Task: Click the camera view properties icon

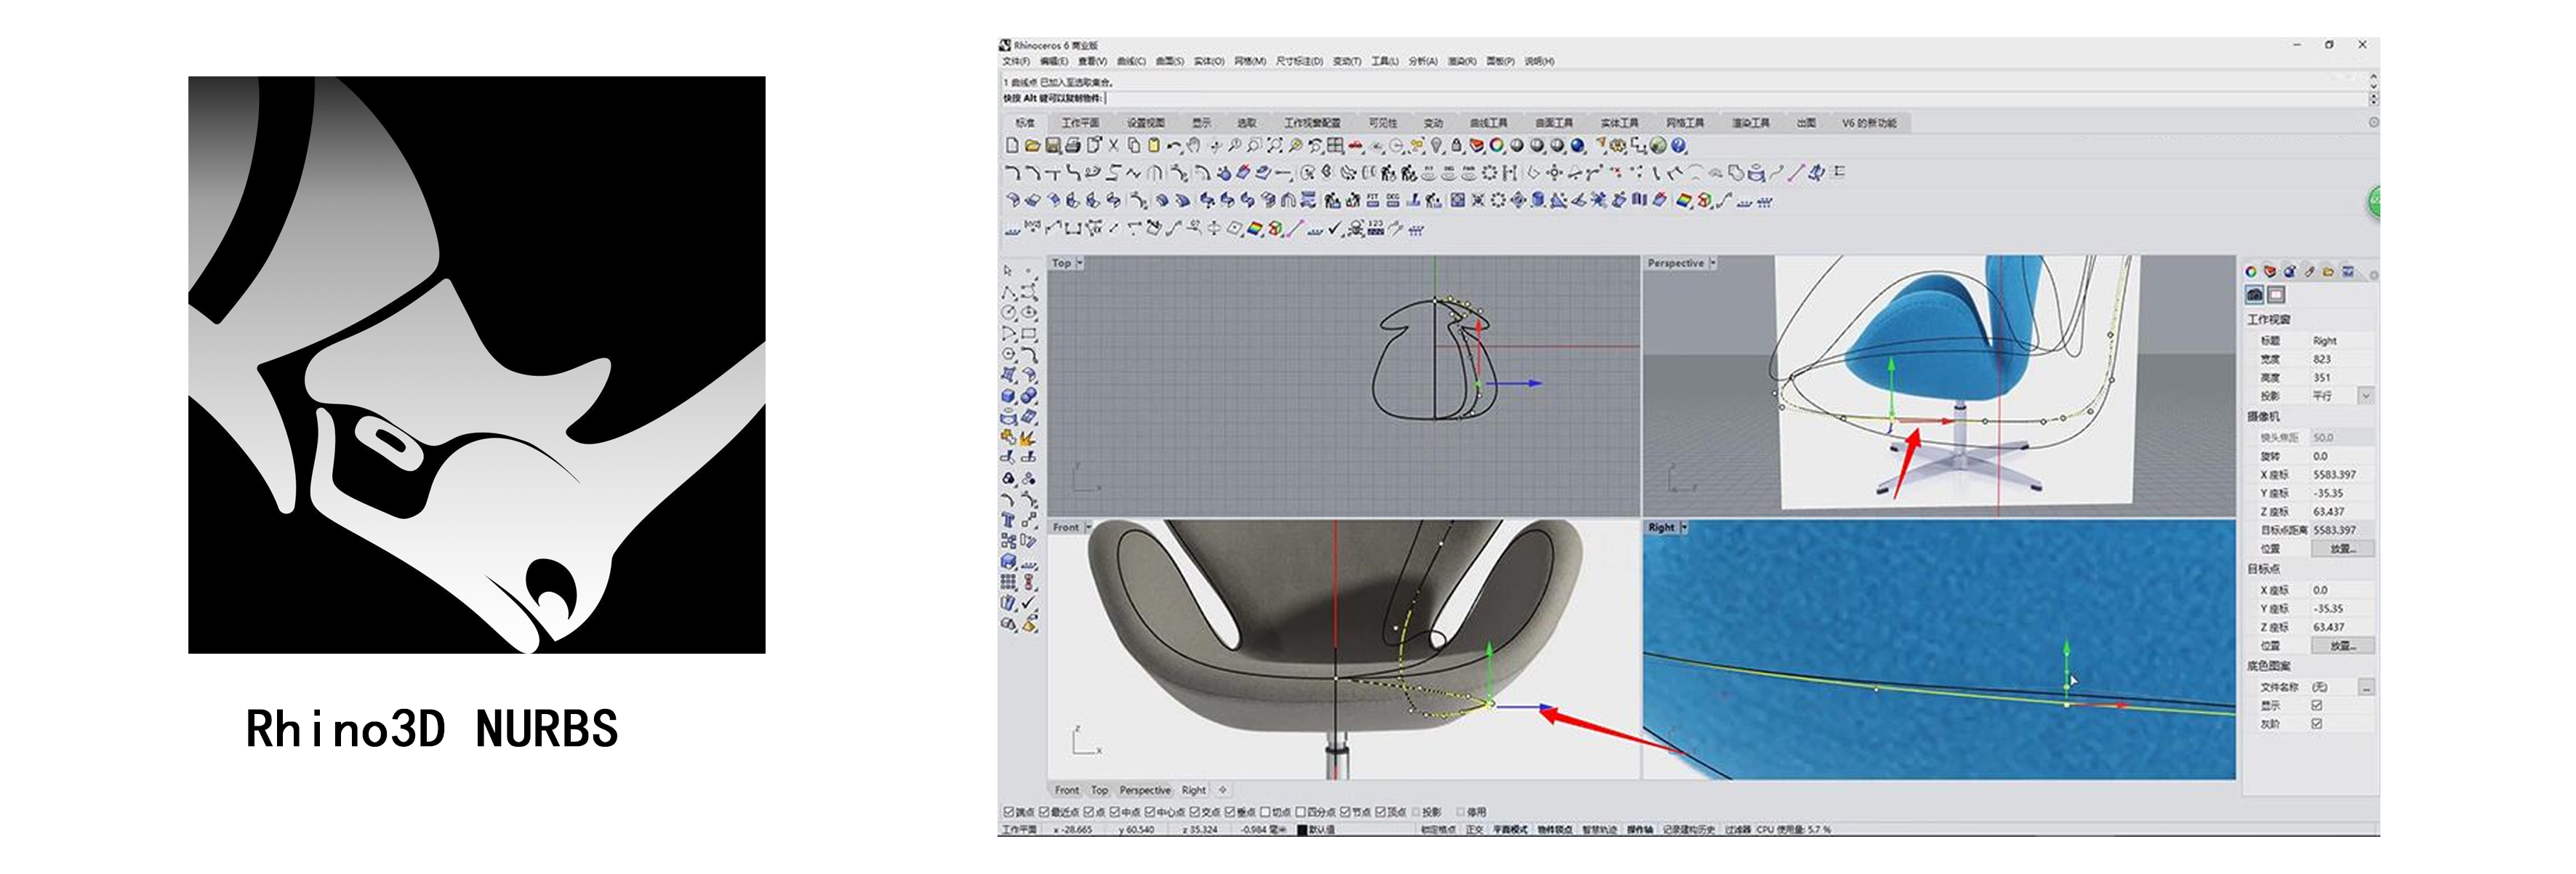Action: (x=2255, y=294)
